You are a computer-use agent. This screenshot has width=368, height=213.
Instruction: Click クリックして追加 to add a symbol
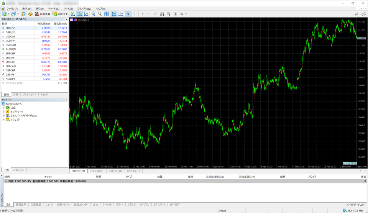[15, 83]
